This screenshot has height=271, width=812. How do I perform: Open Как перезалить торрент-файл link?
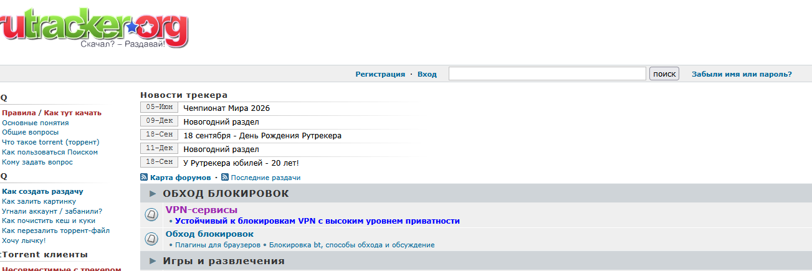pos(56,231)
